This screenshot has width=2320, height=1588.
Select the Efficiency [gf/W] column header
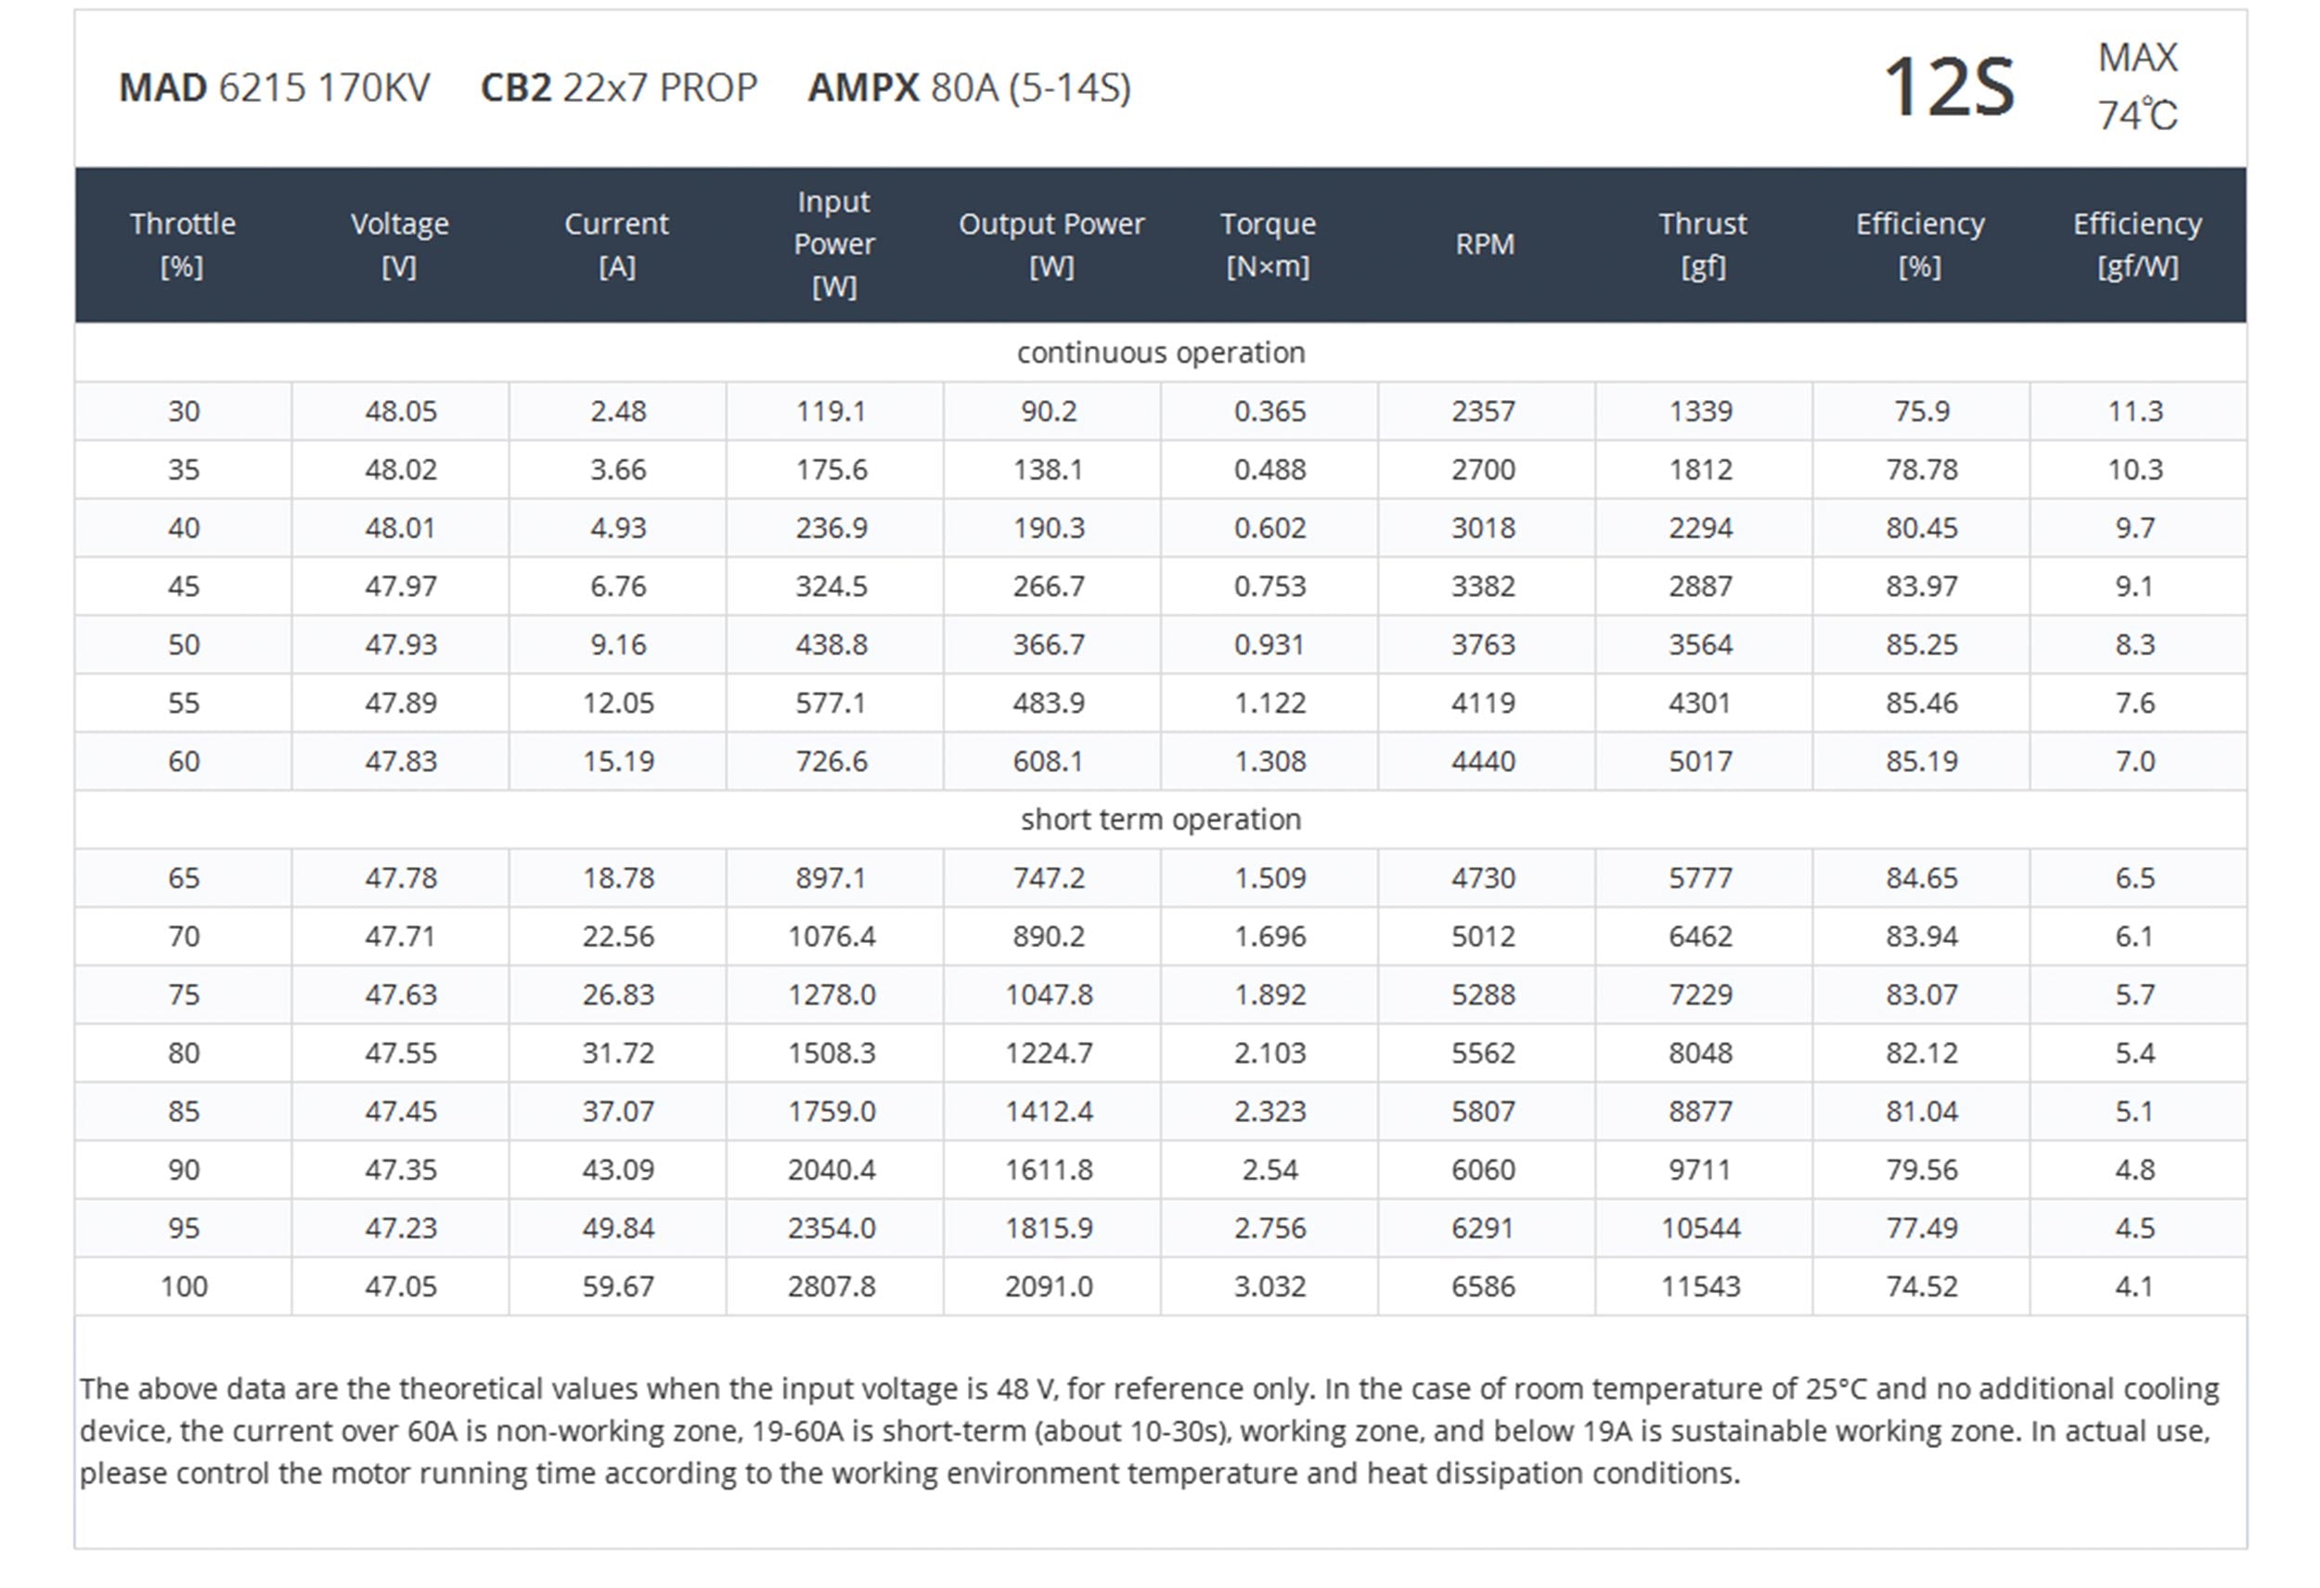(x=2137, y=244)
